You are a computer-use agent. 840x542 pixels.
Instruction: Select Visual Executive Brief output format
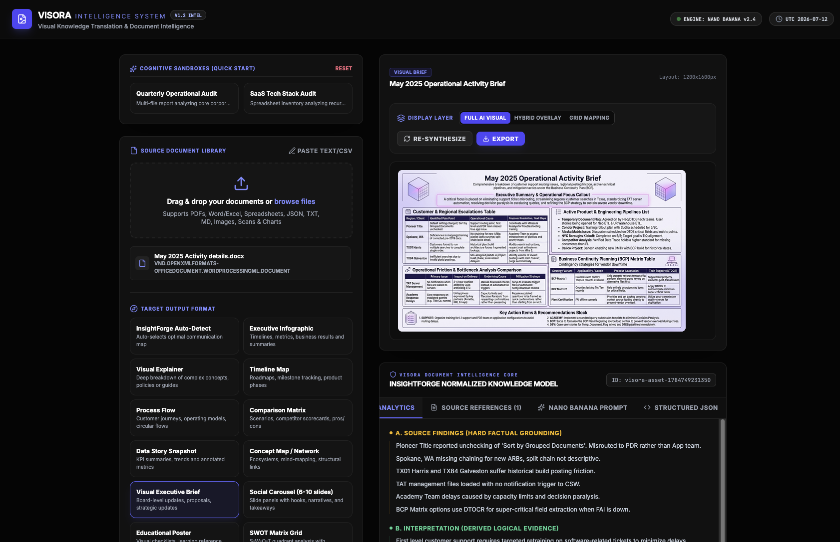pos(184,500)
